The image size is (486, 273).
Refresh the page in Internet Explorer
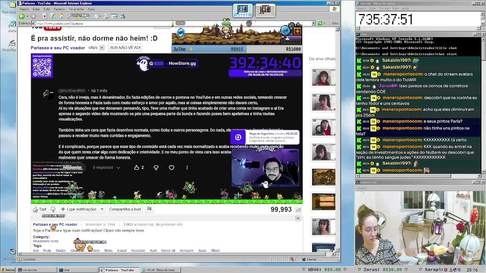point(53,16)
